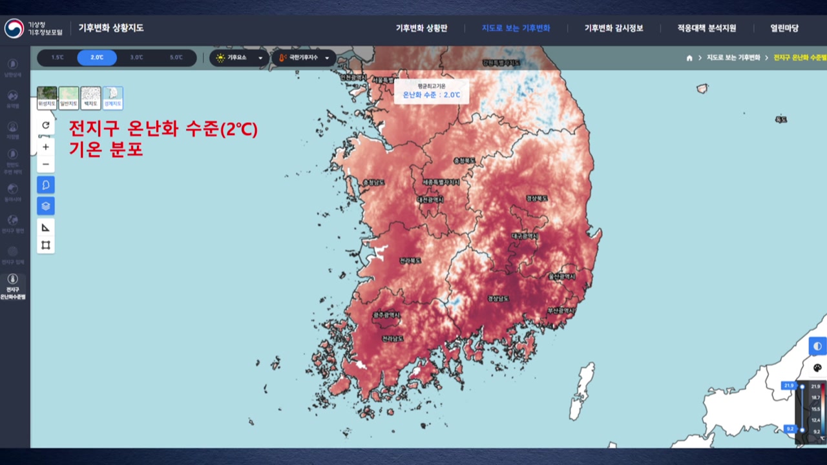Choose the 5.0℃ warming level
The width and height of the screenshot is (827, 465).
click(176, 57)
